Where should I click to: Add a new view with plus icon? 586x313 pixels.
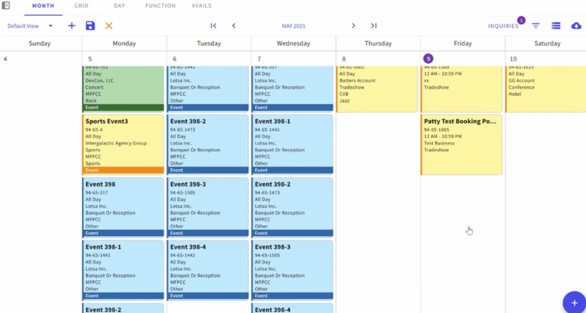[71, 26]
